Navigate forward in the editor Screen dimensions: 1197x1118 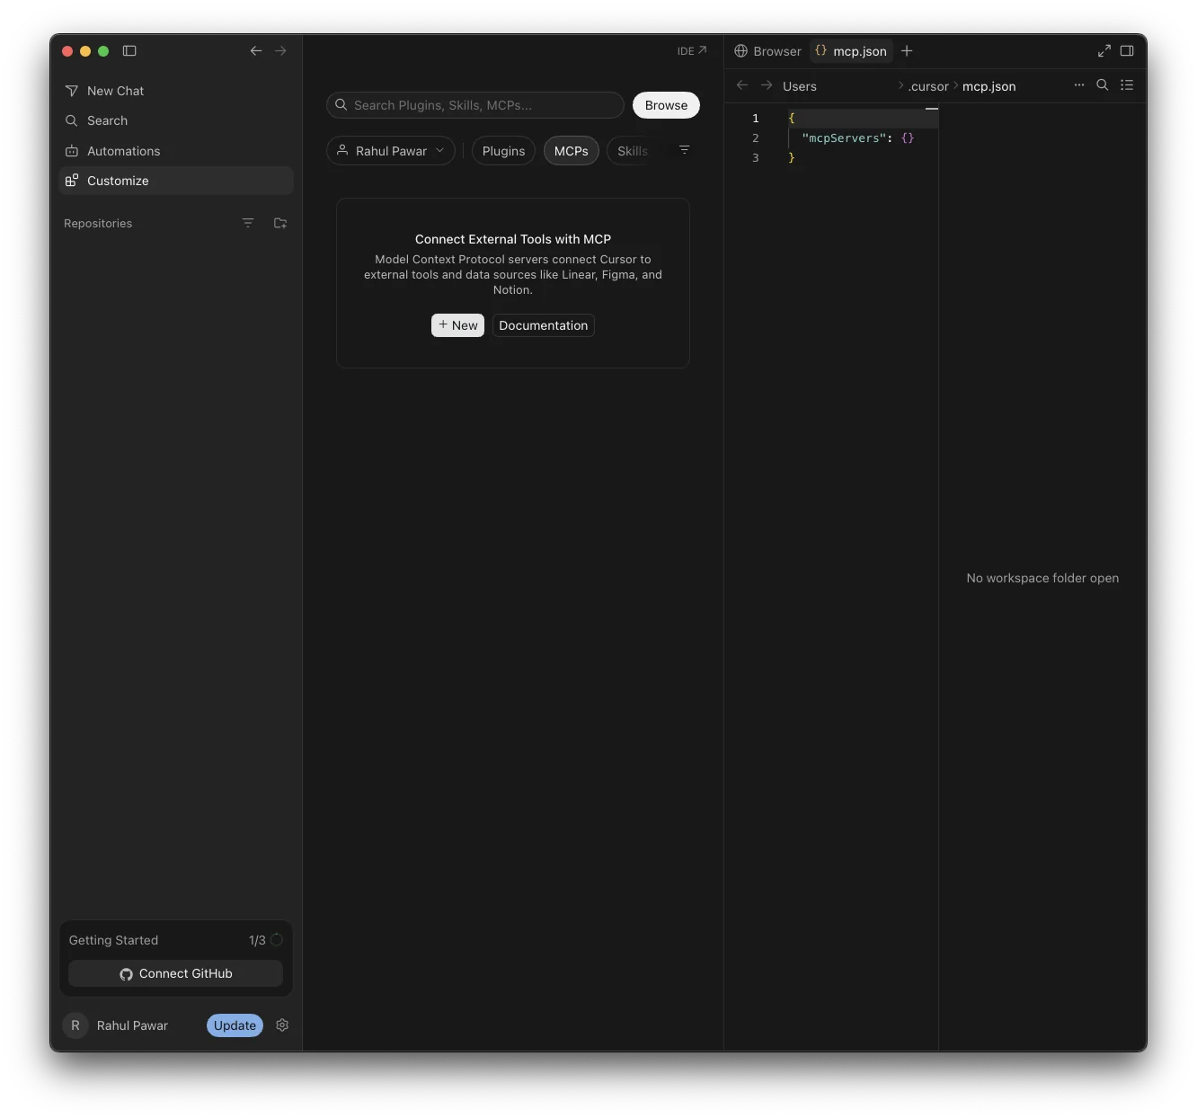[767, 85]
